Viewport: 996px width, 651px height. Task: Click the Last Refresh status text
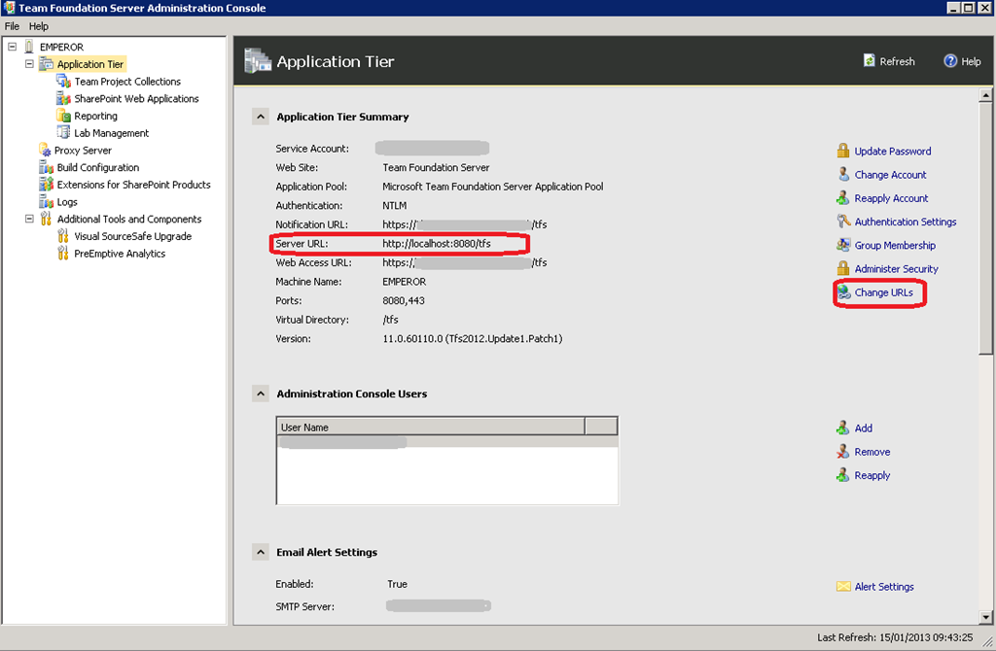pos(895,637)
